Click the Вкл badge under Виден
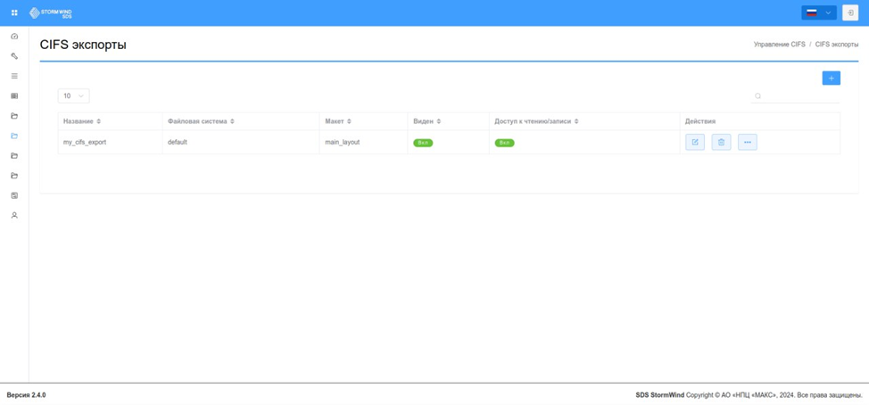Screen dimensions: 869x405 [x=423, y=143]
